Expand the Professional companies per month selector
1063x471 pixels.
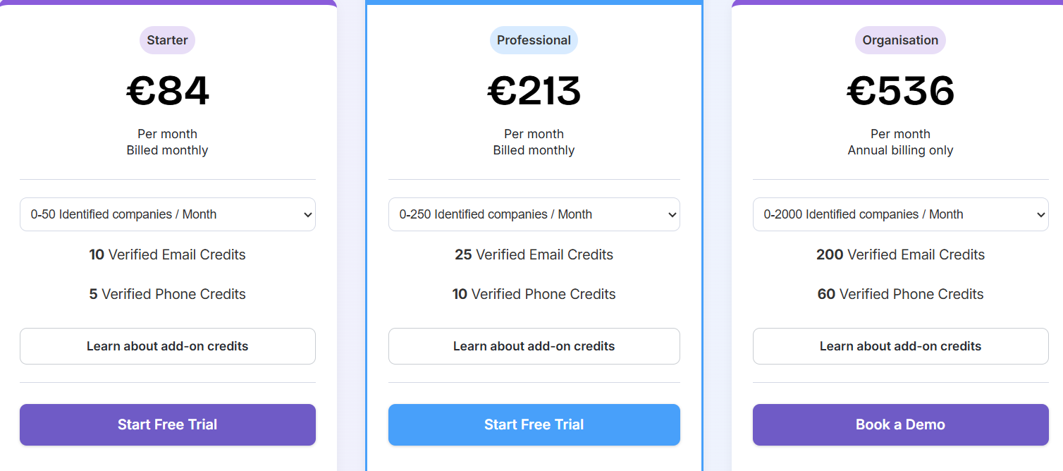534,214
